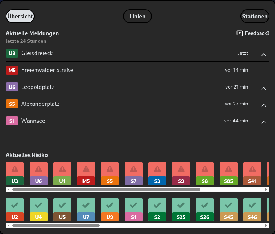275x234 pixels.
Task: Open the U5 safe risk card
Action: [x=62, y=210]
